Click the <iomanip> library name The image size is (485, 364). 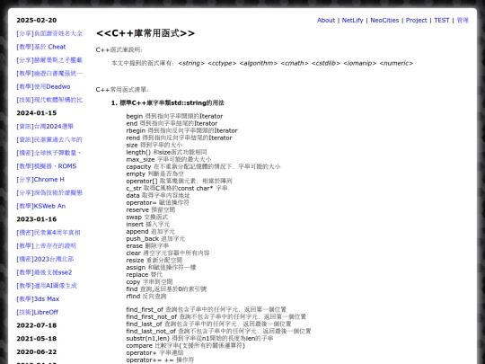pos(360,64)
